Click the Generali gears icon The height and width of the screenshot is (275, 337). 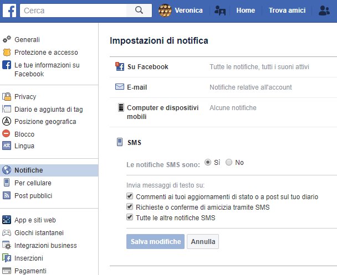pyautogui.click(x=7, y=39)
